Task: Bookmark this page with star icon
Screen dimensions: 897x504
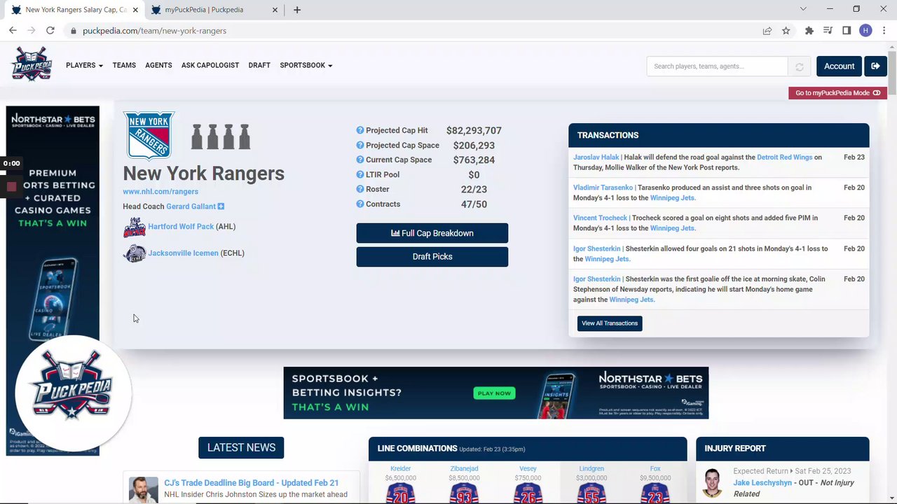Action: (x=786, y=31)
